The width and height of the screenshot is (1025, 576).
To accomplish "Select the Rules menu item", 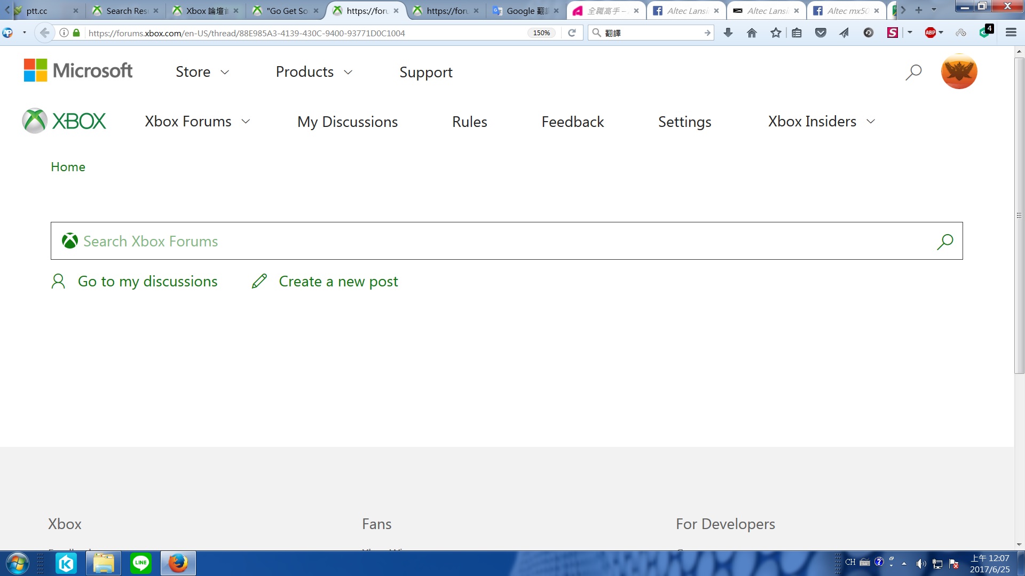I will pos(470,121).
